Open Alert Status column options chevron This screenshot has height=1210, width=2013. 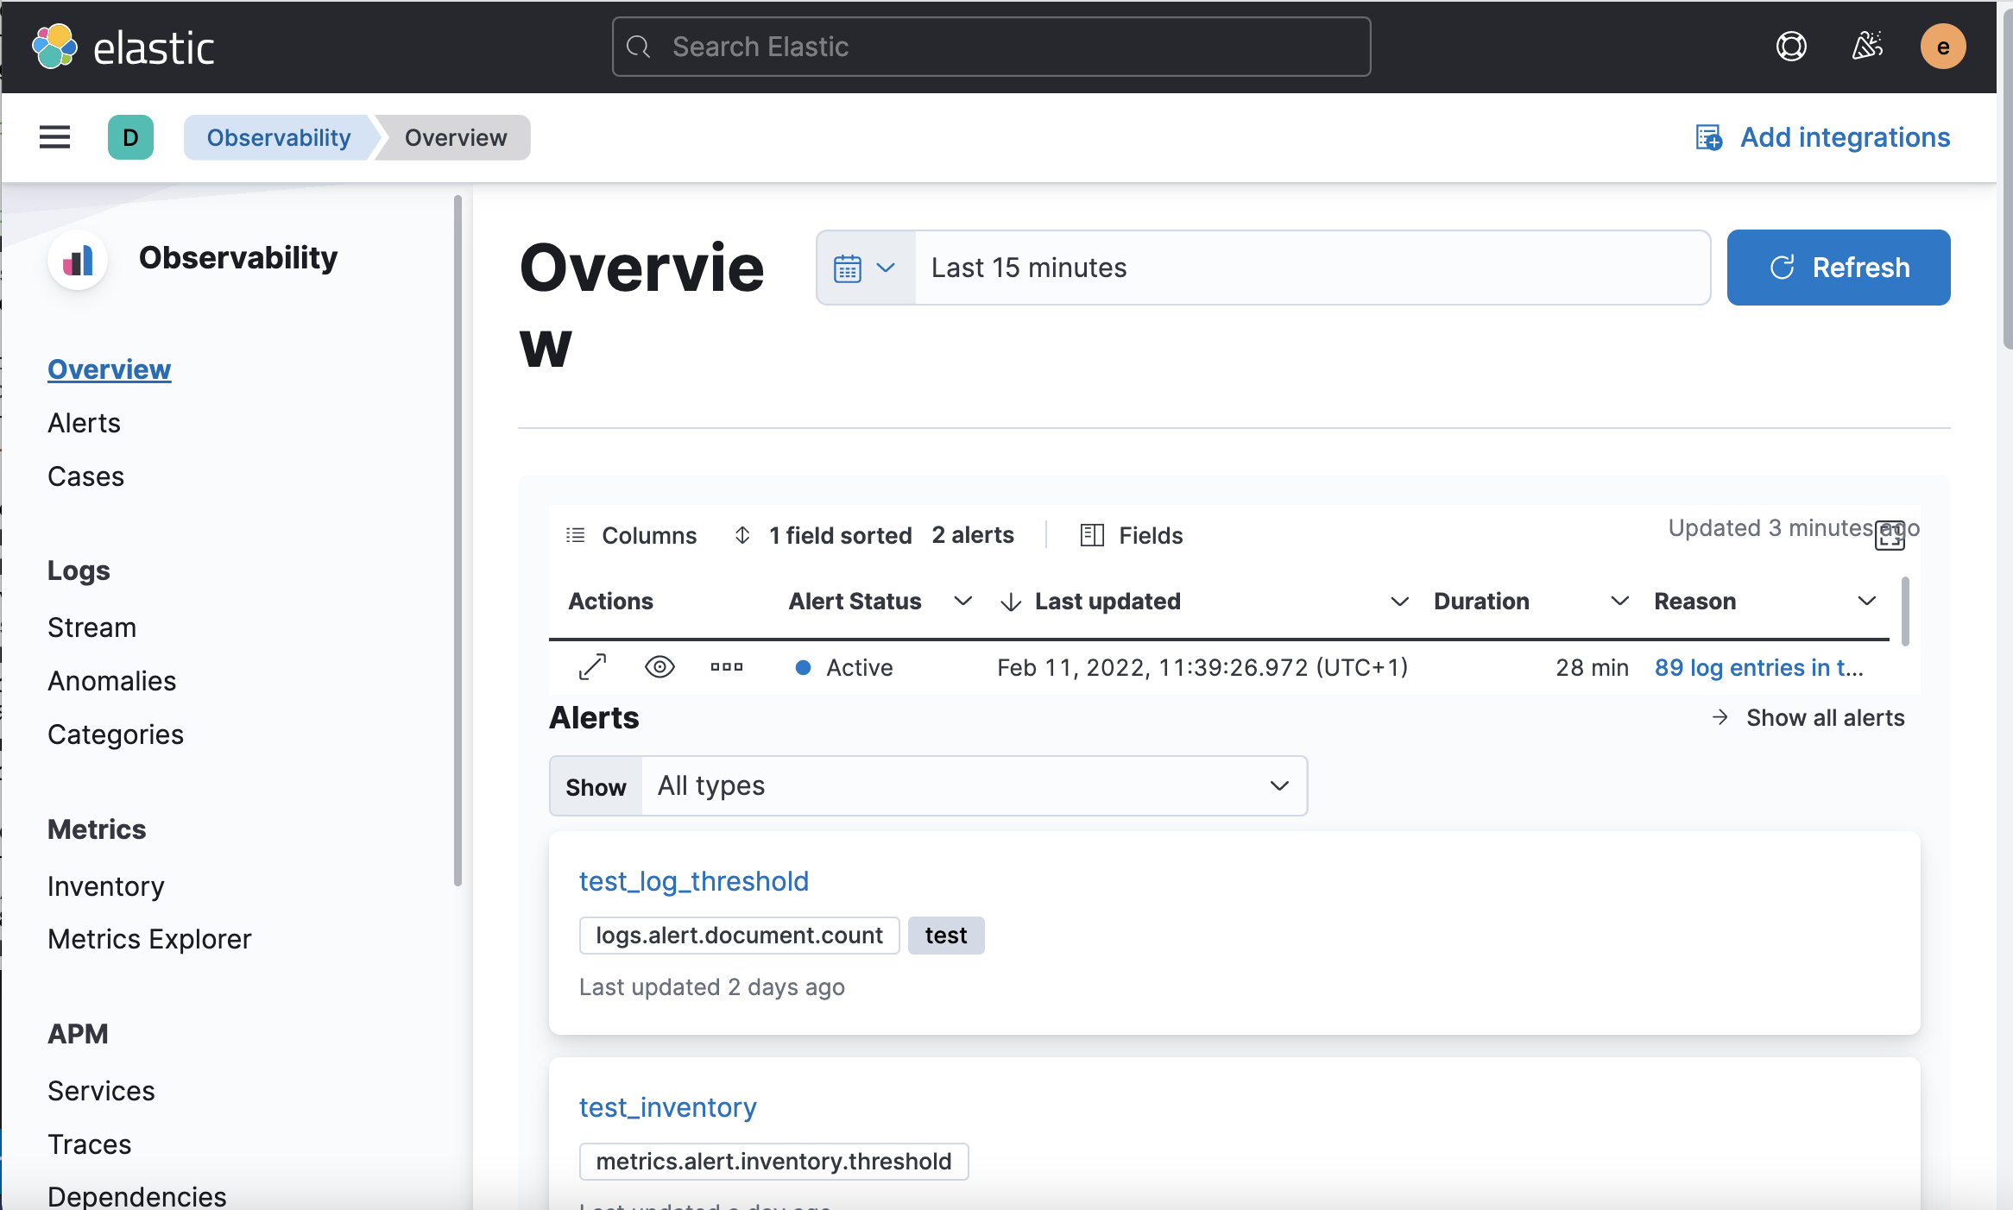(962, 602)
